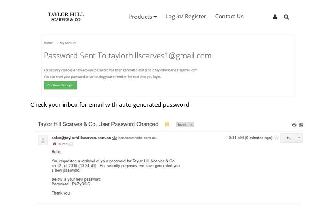Open My Account breadcrumb link
The image size is (321, 213).
pos(68,43)
